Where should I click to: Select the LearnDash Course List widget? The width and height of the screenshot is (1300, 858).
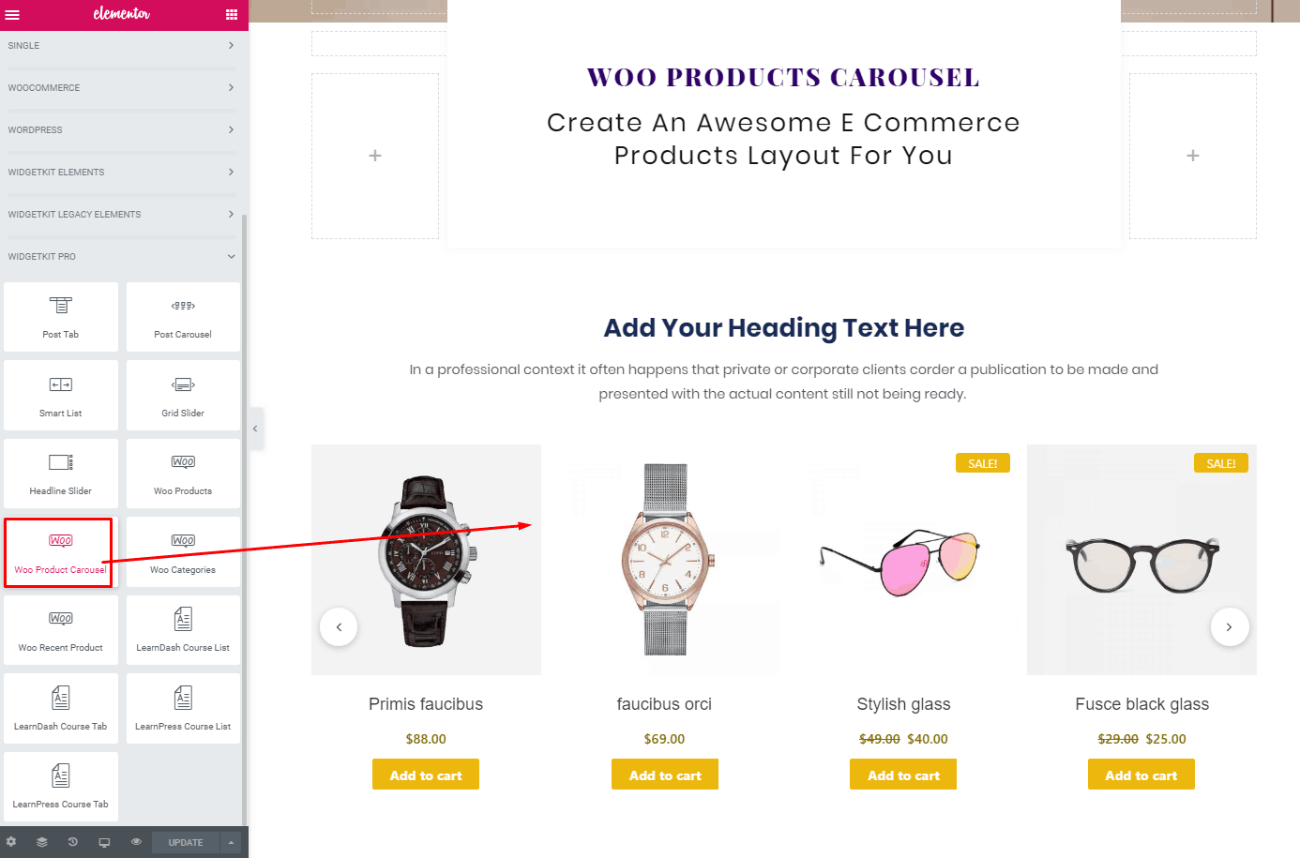click(x=183, y=629)
